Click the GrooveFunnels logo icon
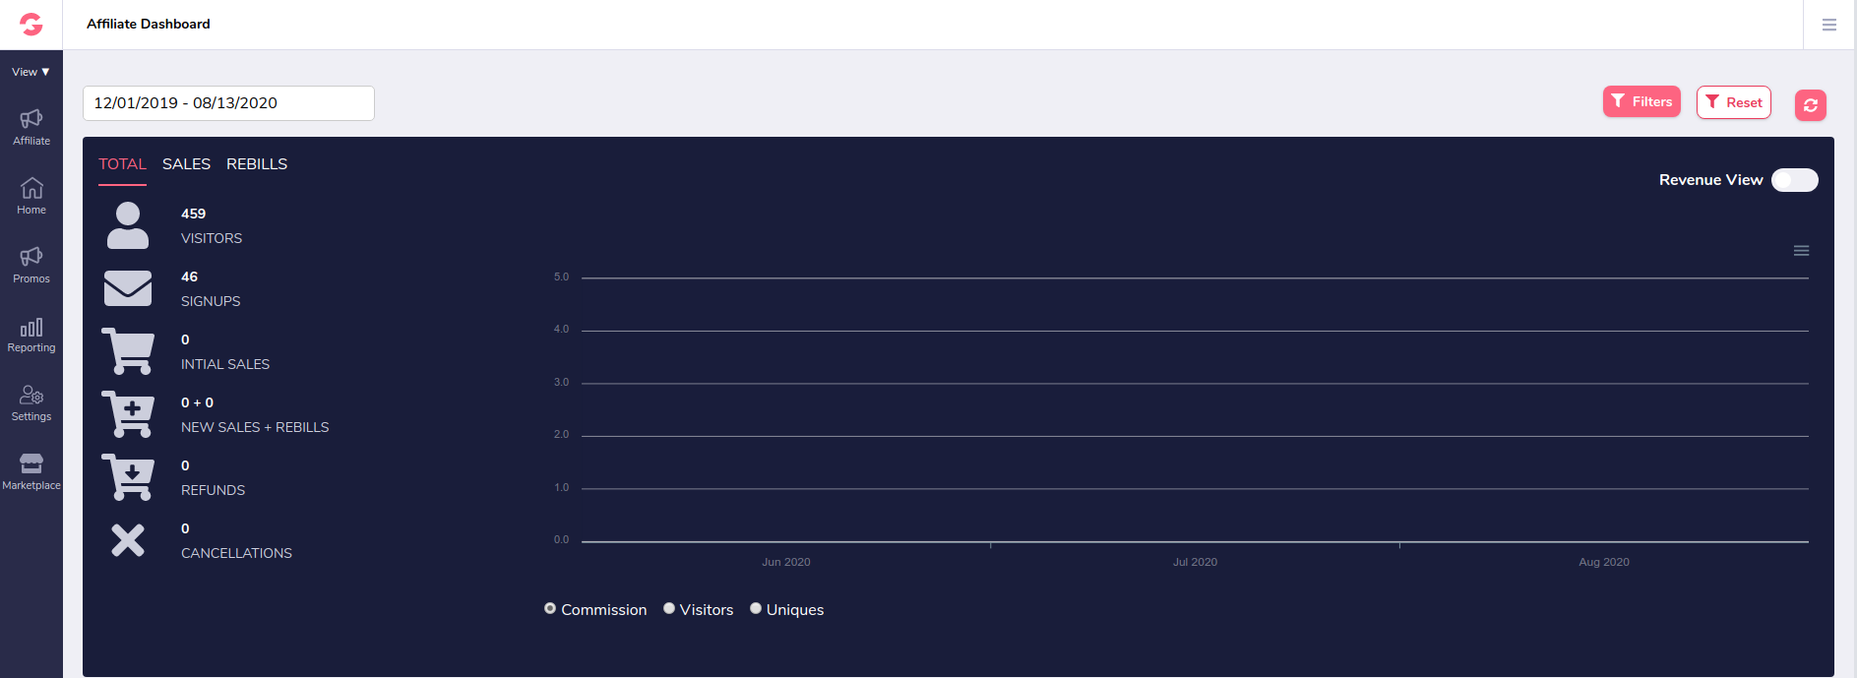Screen dimensions: 1857x678 click(31, 25)
